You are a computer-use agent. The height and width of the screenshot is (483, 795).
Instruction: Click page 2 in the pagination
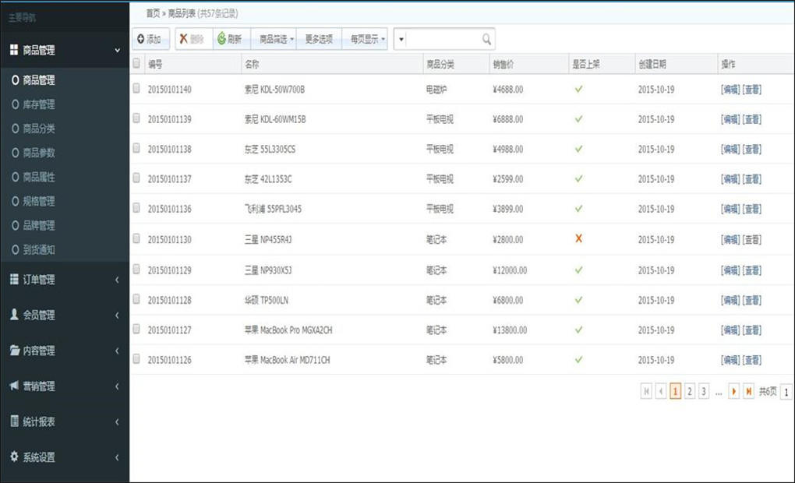690,391
